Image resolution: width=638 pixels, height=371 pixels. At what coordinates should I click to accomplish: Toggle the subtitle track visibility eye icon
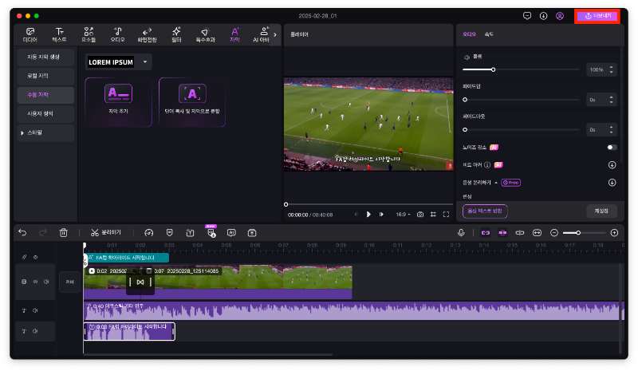point(34,257)
